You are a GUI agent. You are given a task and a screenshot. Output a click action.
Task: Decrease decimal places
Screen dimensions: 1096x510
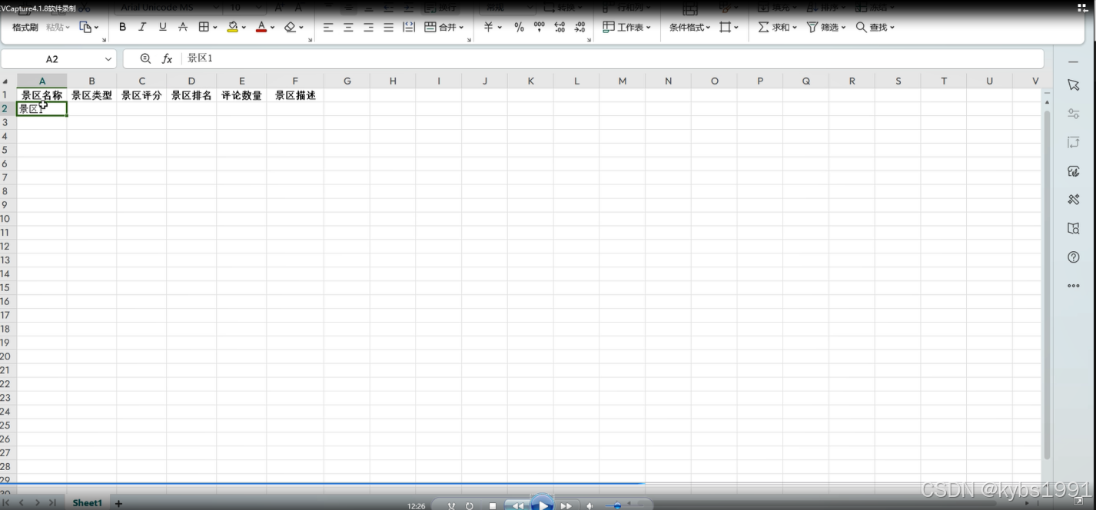580,27
